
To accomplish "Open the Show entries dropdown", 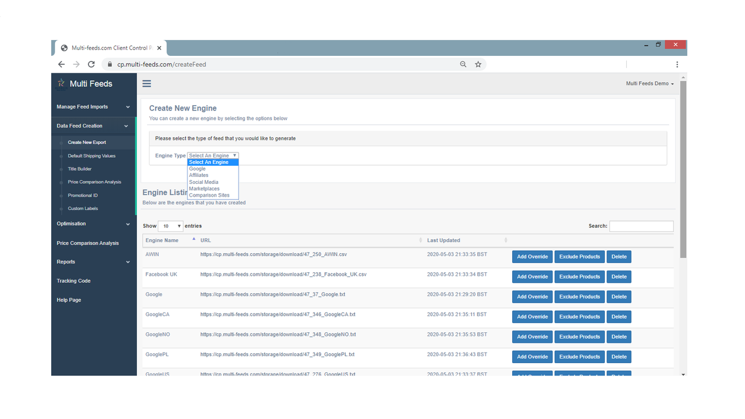I will coord(170,226).
